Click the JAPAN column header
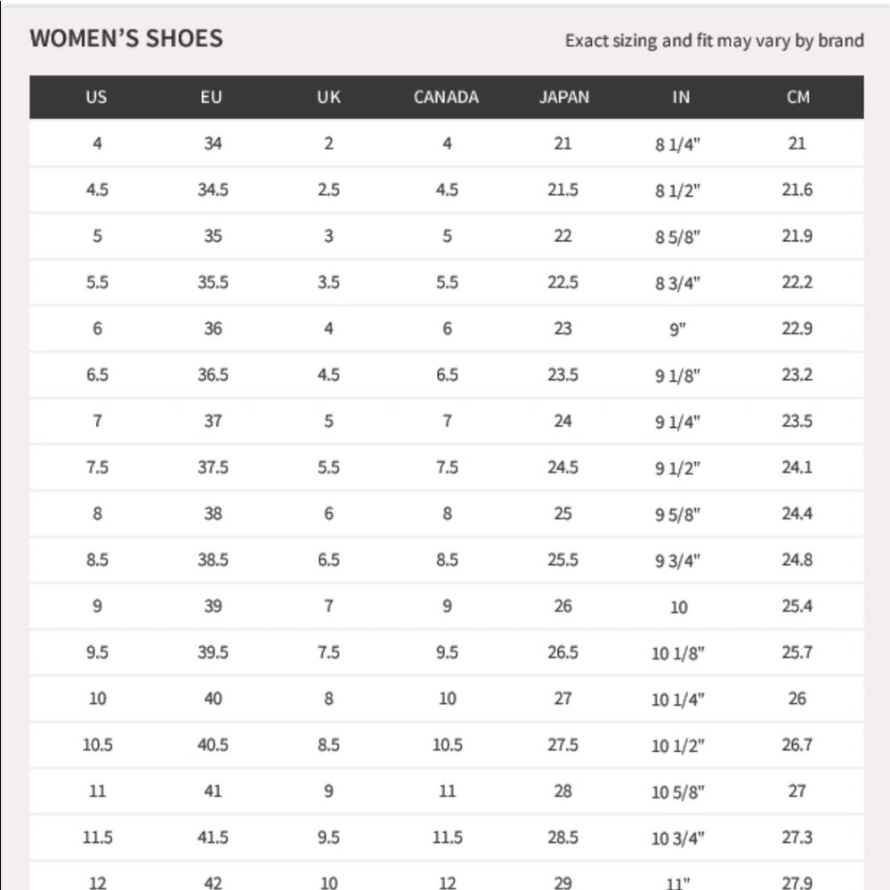This screenshot has width=890, height=890. [x=563, y=97]
